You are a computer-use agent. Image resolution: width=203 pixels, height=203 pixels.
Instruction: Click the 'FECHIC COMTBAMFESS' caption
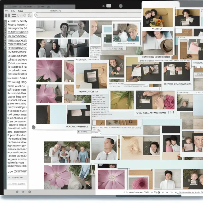pos(178,84)
